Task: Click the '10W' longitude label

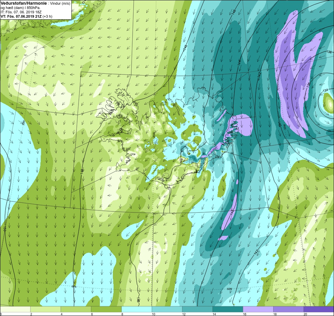Action: [x=285, y=127]
